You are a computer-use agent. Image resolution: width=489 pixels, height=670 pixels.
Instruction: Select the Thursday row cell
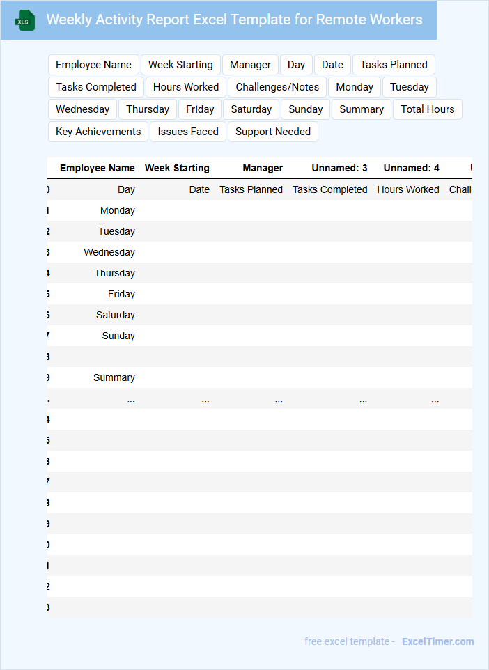[x=115, y=274]
